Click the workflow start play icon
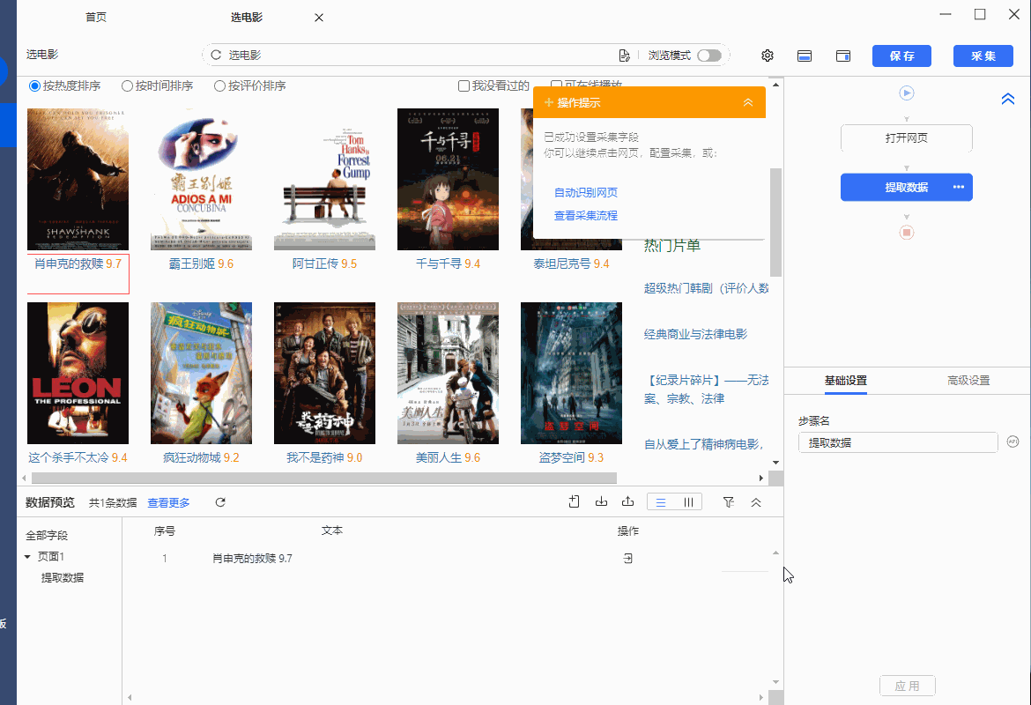This screenshot has width=1031, height=705. [x=907, y=93]
